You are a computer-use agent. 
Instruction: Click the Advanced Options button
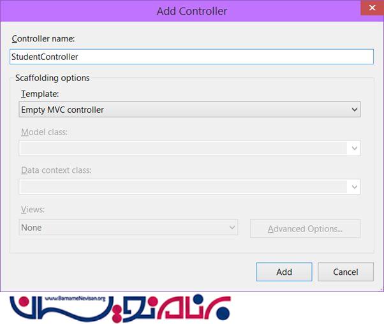pyautogui.click(x=305, y=229)
